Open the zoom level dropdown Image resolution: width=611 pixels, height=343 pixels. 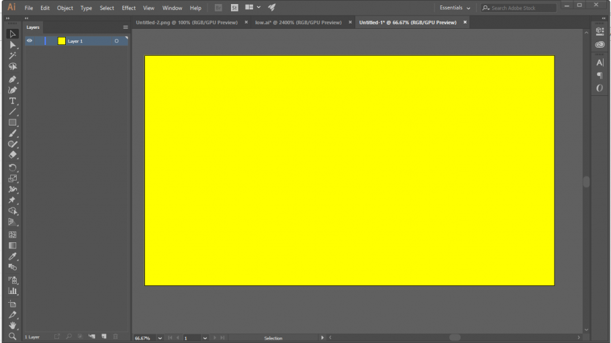[160, 338]
